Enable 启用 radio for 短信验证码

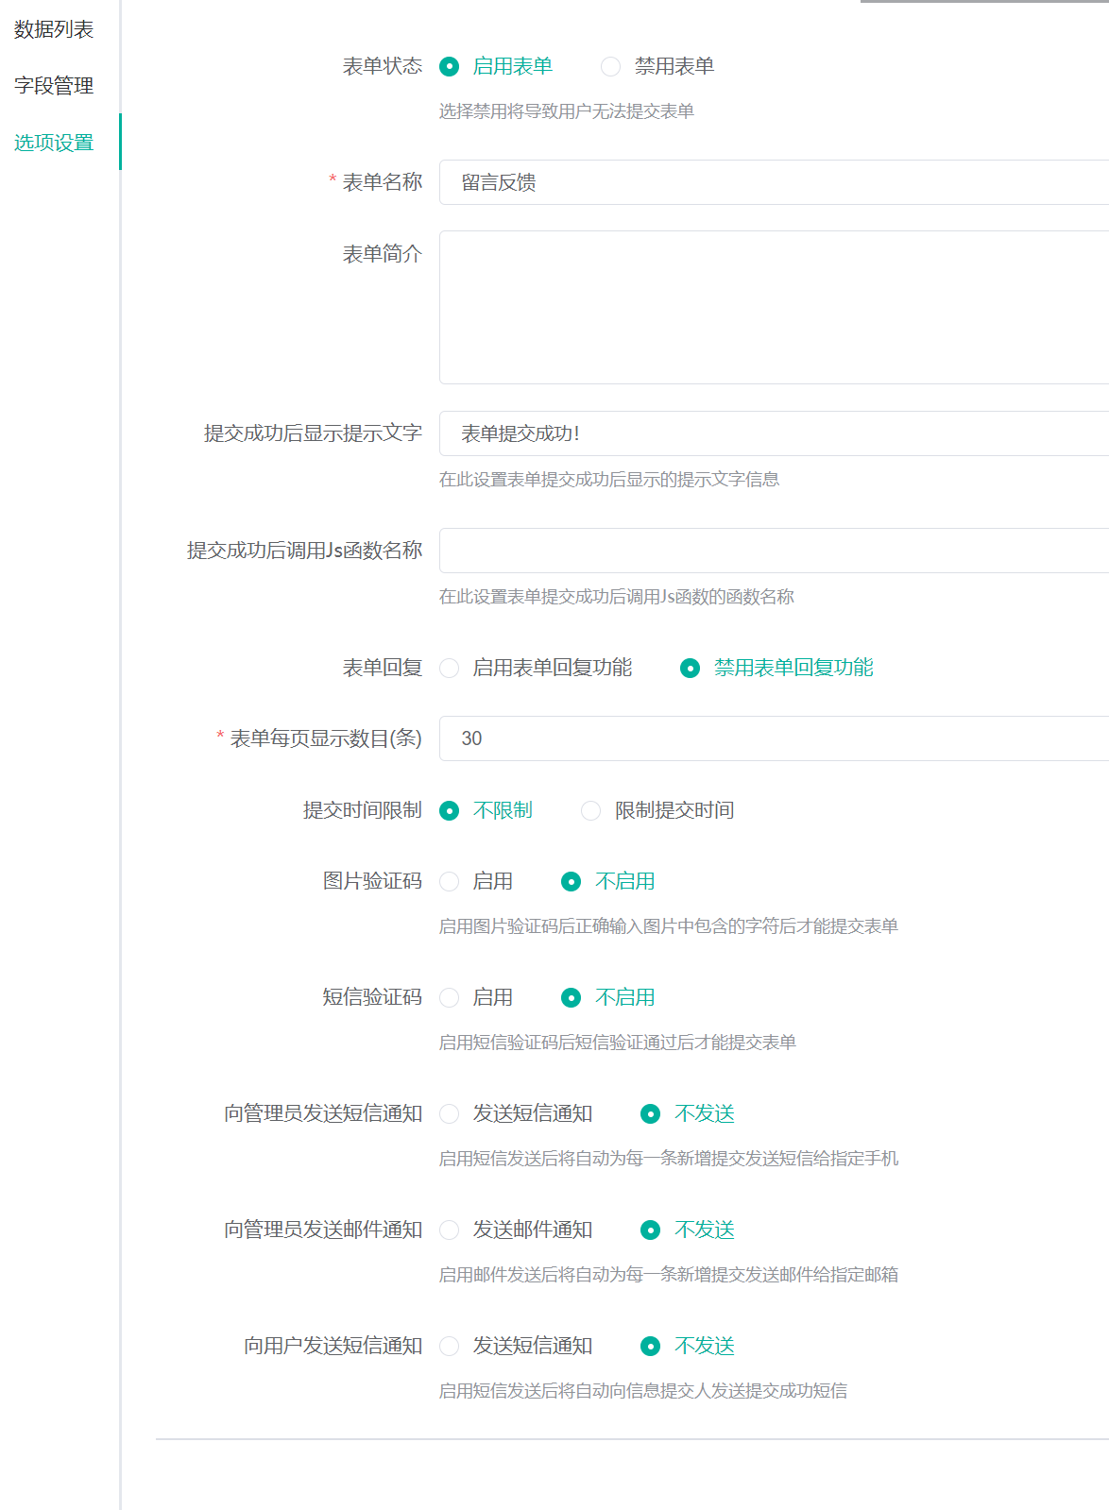tap(451, 998)
